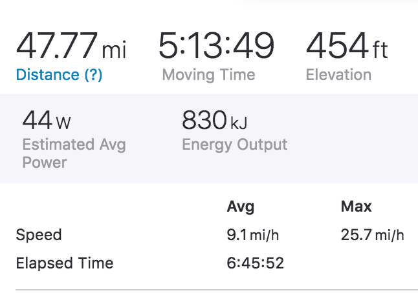Select the Energy Output label
Screen dimensions: 418x293
pos(235,145)
